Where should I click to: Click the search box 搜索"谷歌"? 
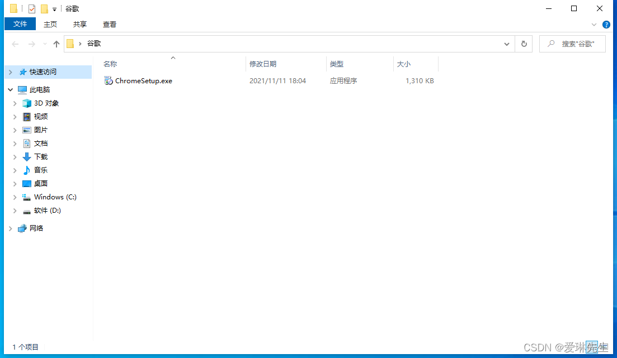tap(572, 44)
